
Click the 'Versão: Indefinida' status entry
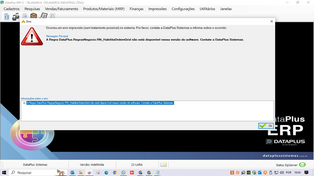point(92,165)
